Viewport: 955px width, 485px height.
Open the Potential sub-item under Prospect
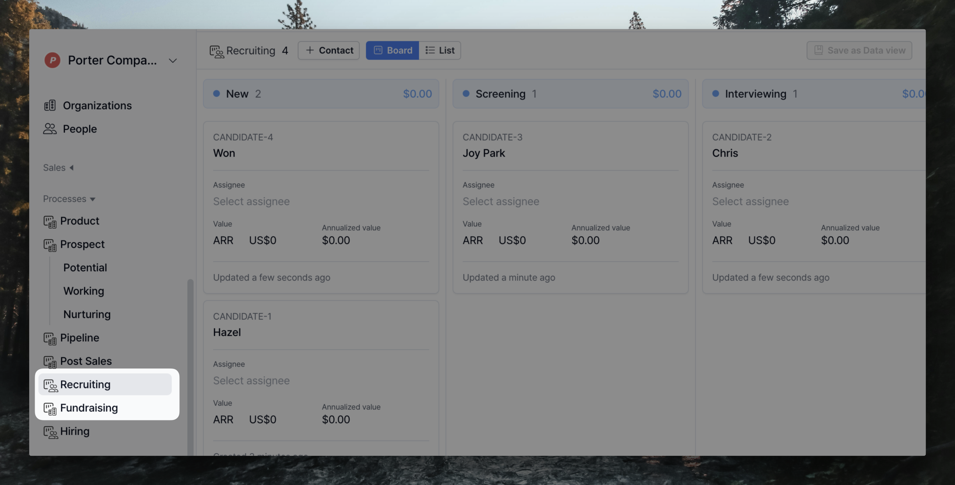(85, 267)
